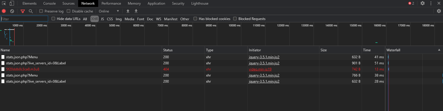The height and width of the screenshot is (111, 443).
Task: Open the Sources tab
Action: point(68,3)
